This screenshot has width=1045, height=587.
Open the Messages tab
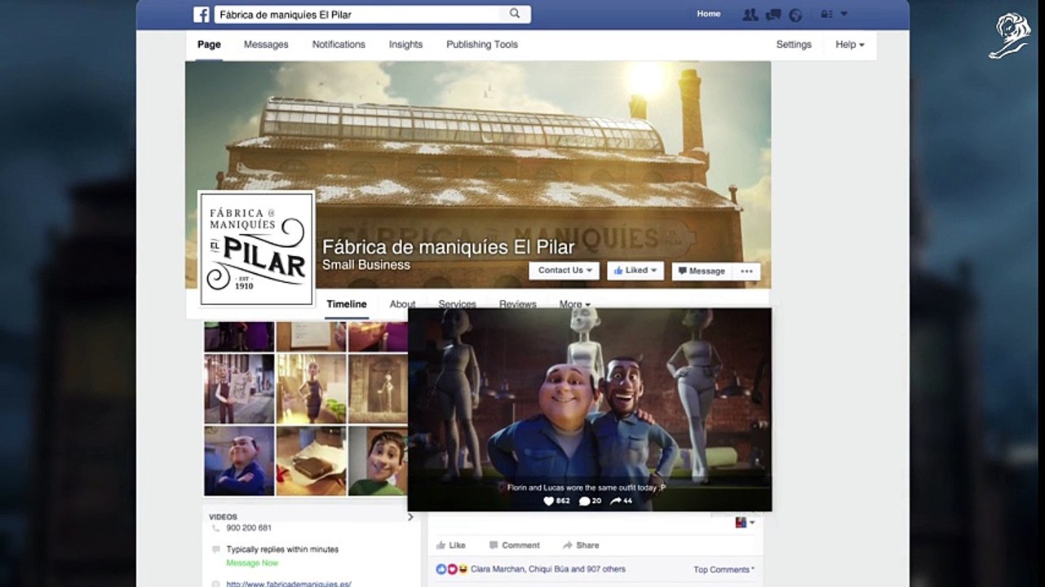(266, 45)
